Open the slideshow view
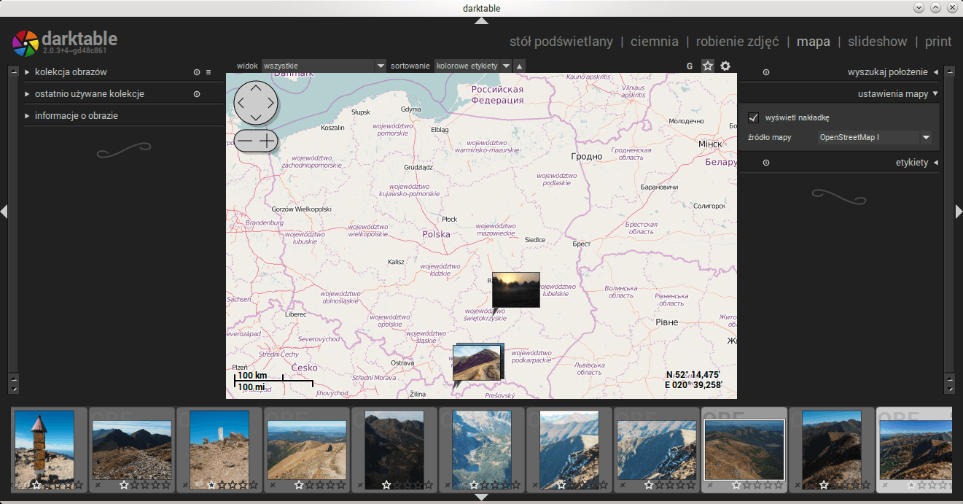963x504 pixels. (877, 42)
